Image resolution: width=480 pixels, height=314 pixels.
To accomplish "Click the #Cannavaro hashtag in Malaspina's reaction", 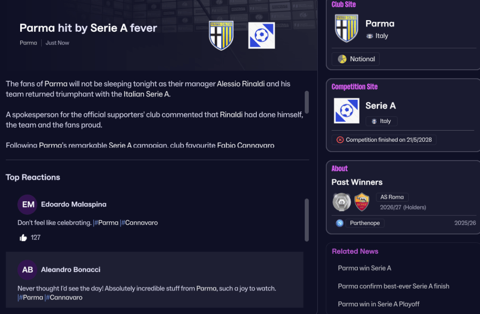I will tap(141, 223).
